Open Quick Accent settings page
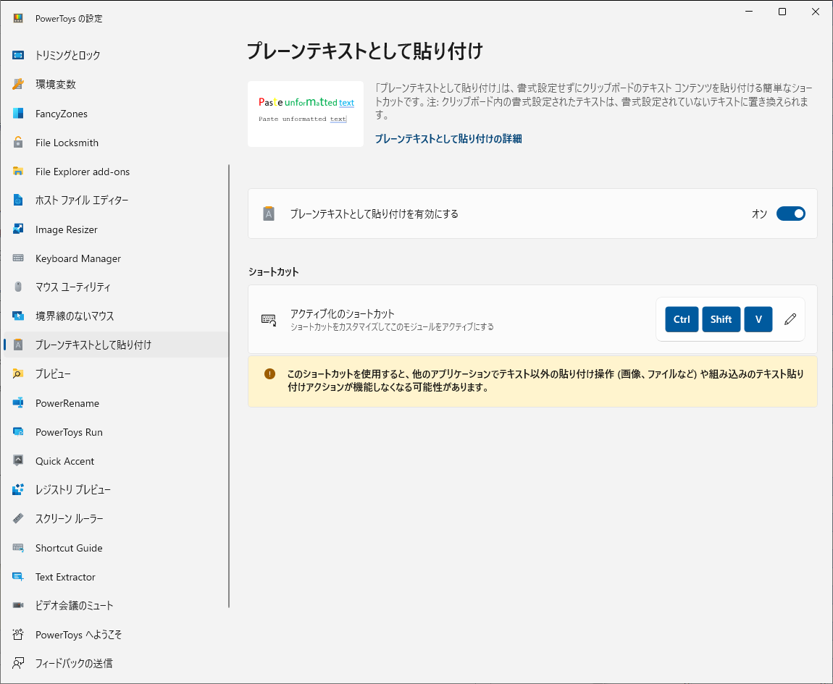The width and height of the screenshot is (833, 684). pos(116,460)
